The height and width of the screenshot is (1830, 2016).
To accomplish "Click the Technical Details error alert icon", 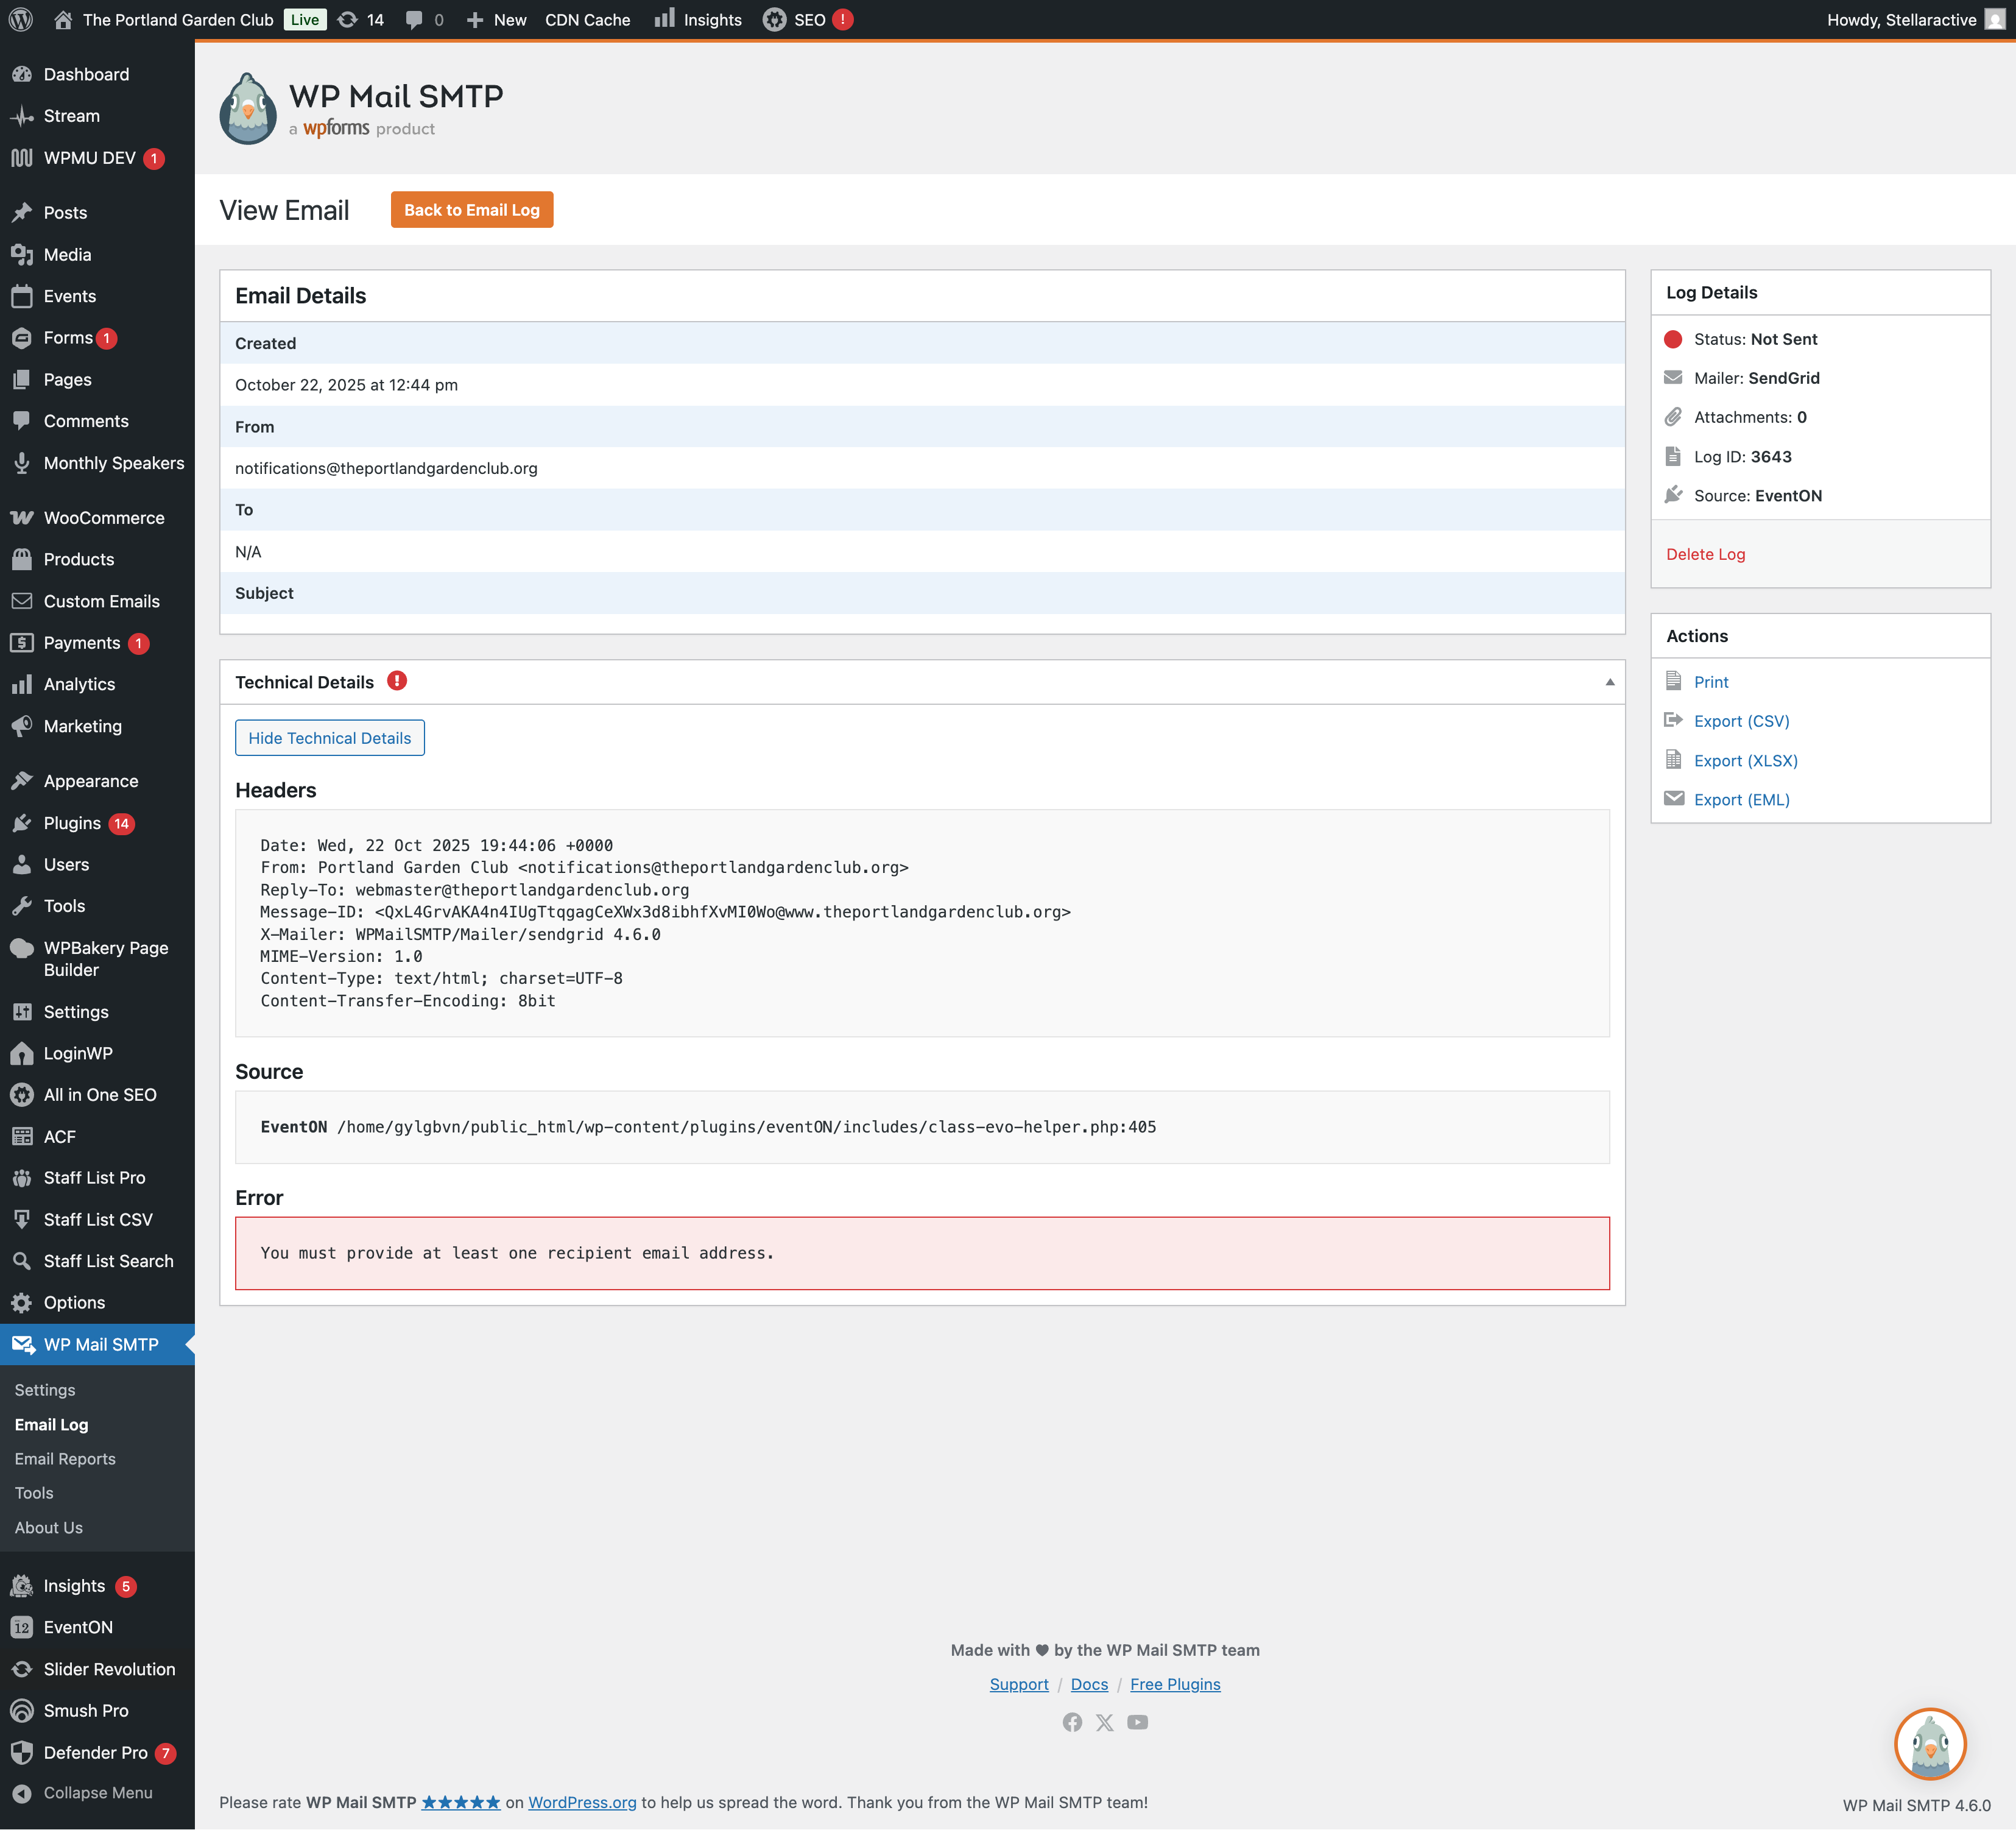I will click(397, 681).
